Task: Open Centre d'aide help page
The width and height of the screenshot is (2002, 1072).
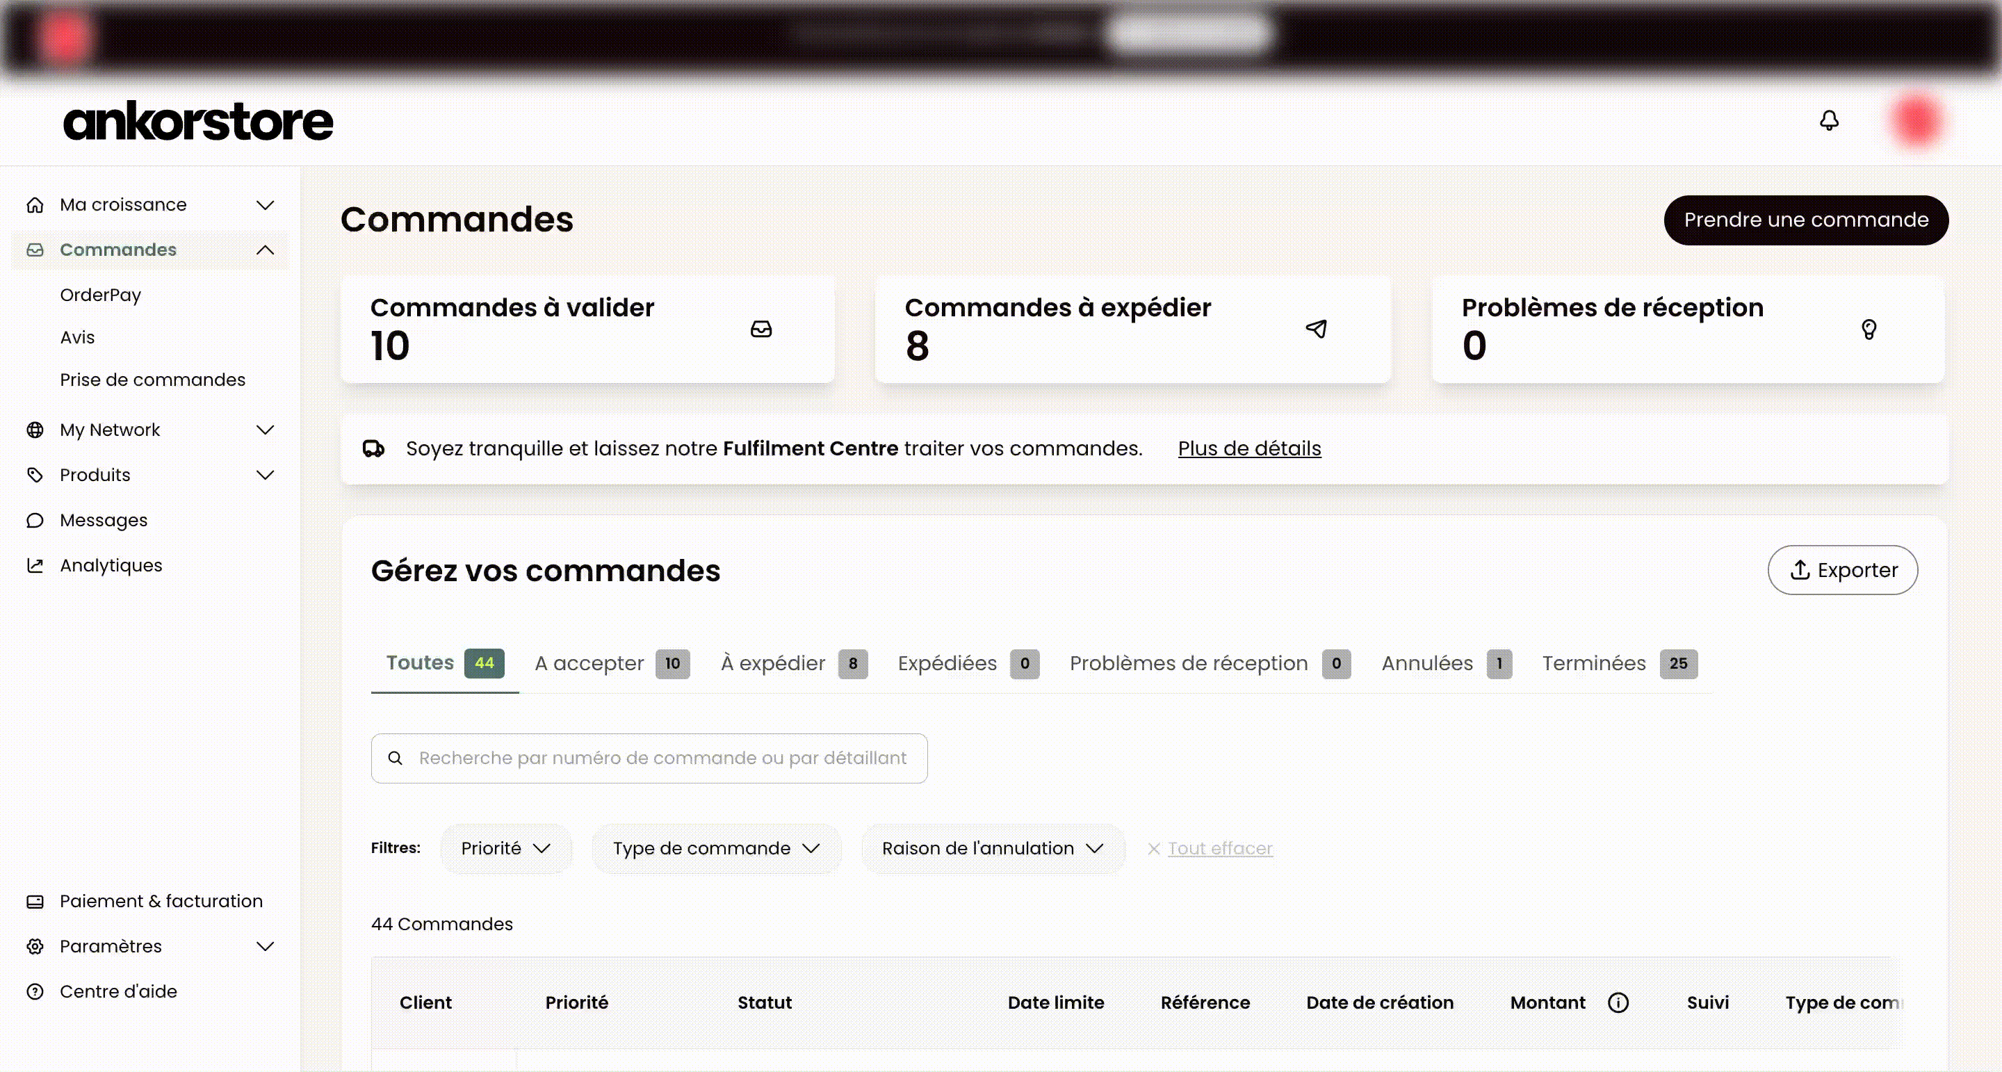Action: (118, 991)
